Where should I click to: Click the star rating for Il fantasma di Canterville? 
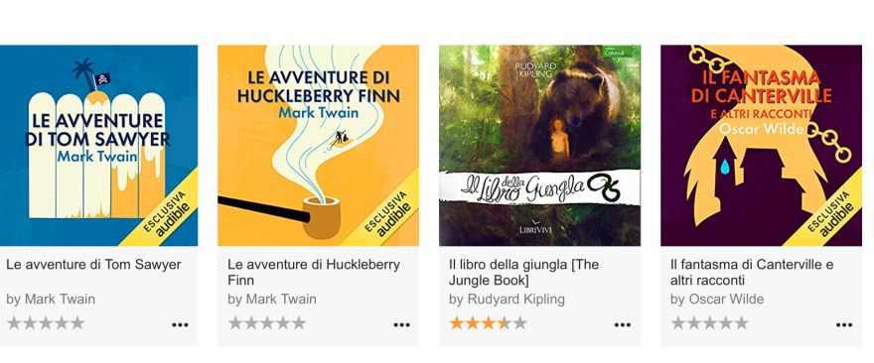pos(709,323)
